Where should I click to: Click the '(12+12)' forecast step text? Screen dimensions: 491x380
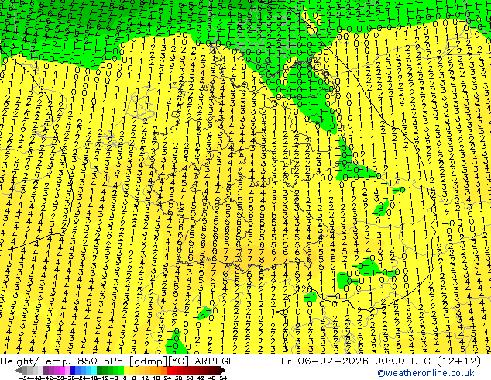[458, 361]
